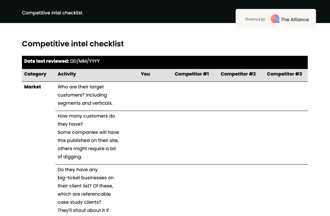Click the colorful Alliance gradient mark
The height and width of the screenshot is (216, 330).
tap(275, 19)
